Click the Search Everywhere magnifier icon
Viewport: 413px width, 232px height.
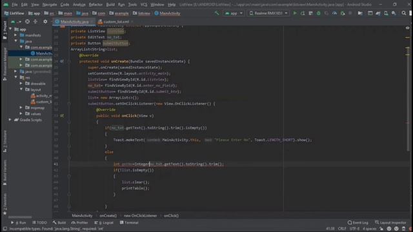click(x=404, y=13)
